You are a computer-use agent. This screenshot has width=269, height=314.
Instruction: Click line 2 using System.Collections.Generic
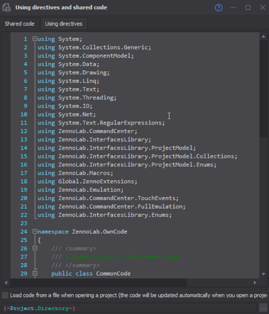click(94, 47)
